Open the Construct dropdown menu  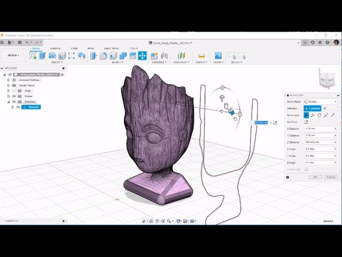(x=181, y=62)
